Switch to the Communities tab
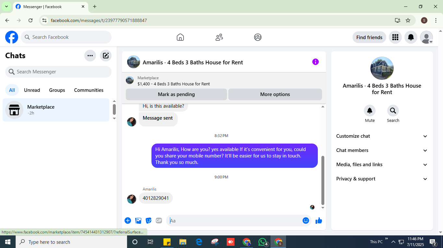Viewport: 443px width, 248px height. pyautogui.click(x=89, y=90)
